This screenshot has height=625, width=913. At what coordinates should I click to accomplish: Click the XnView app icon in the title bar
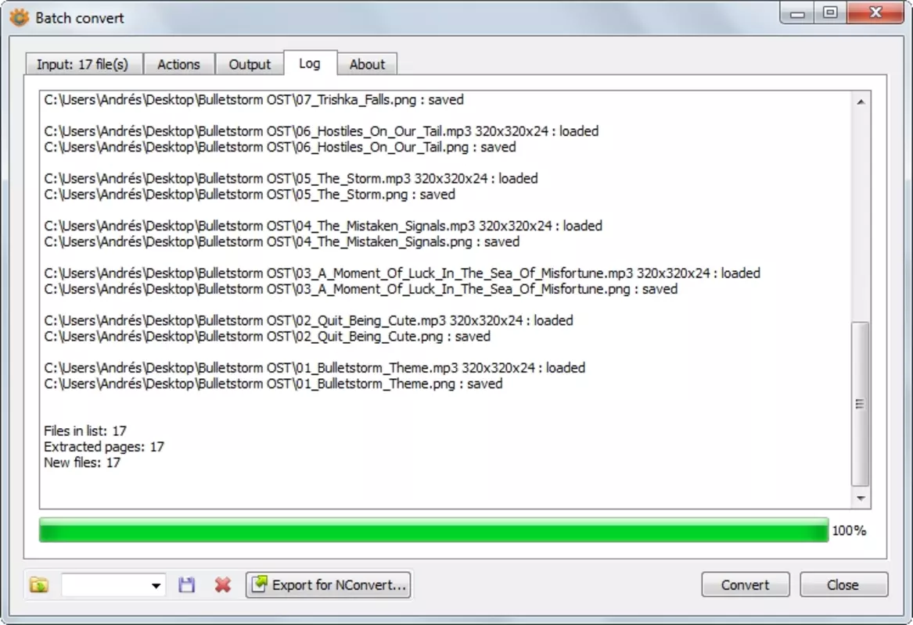pyautogui.click(x=20, y=17)
